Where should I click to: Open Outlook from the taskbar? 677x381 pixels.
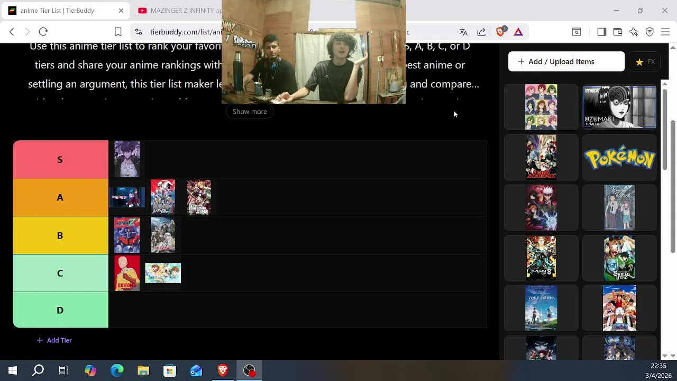[x=196, y=370]
